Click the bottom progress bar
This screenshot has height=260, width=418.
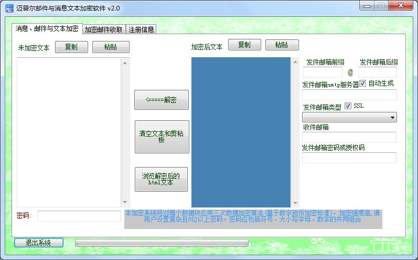coord(162,243)
